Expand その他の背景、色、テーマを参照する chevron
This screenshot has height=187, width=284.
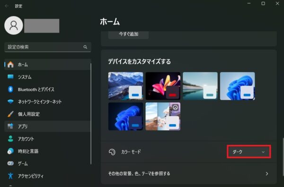coord(267,174)
